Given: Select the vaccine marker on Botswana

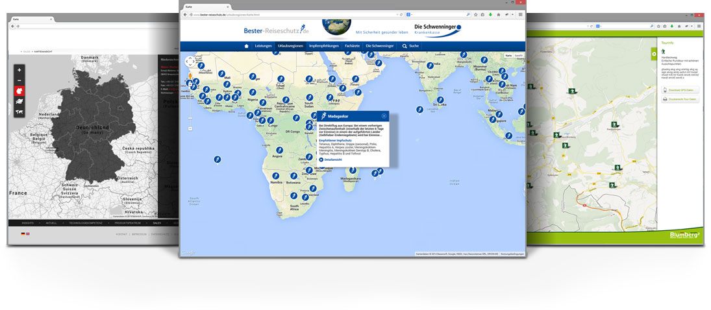Looking at the screenshot, I should pos(294,176).
